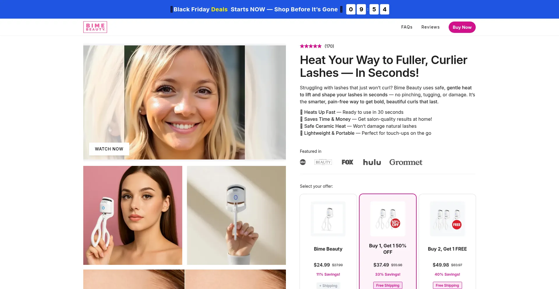Image resolution: width=559 pixels, height=289 pixels.
Task: Open the (170) reviews count link
Action: [329, 46]
